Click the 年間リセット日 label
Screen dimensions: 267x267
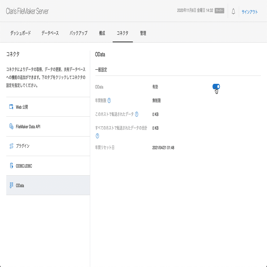(104, 147)
